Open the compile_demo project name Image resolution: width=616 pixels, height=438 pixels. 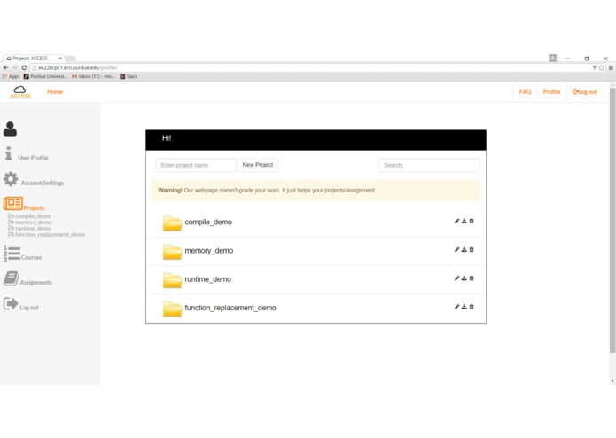(208, 222)
